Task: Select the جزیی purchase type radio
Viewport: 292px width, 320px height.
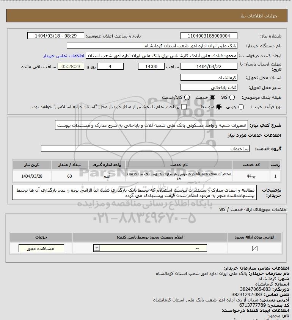Action: point(241,107)
